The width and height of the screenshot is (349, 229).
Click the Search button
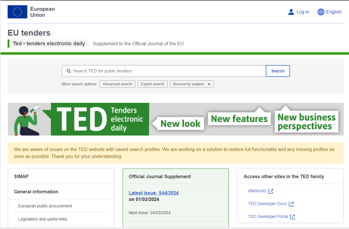click(x=277, y=71)
